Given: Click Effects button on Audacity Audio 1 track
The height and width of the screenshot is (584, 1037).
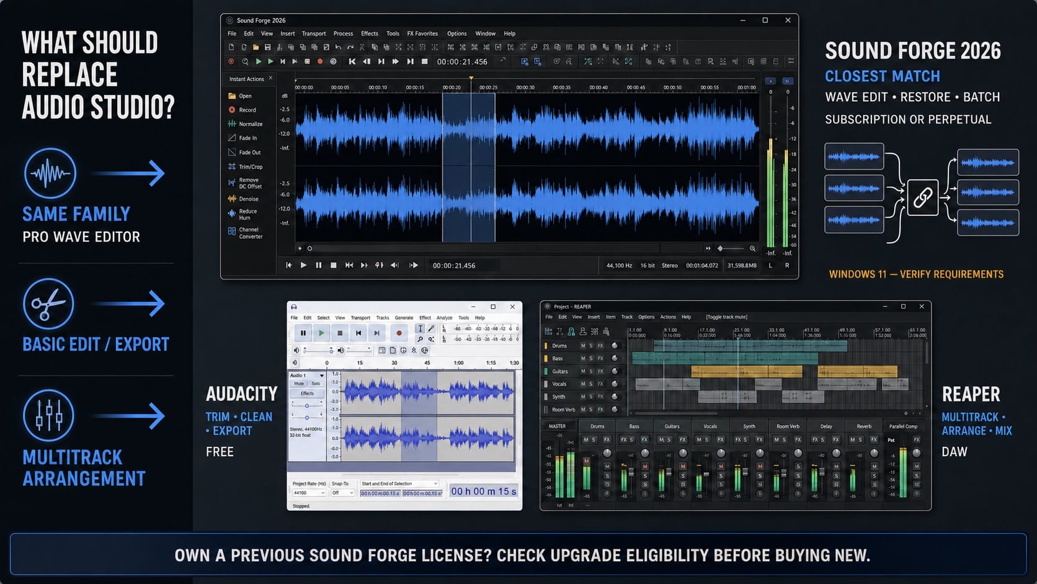Looking at the screenshot, I should pos(308,393).
